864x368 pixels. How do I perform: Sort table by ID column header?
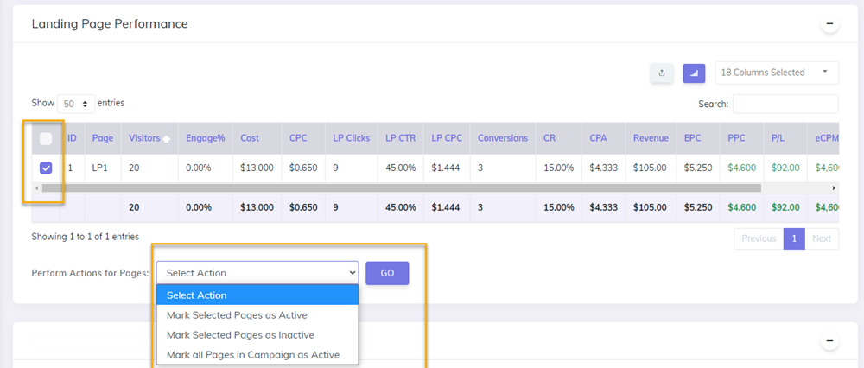[73, 138]
